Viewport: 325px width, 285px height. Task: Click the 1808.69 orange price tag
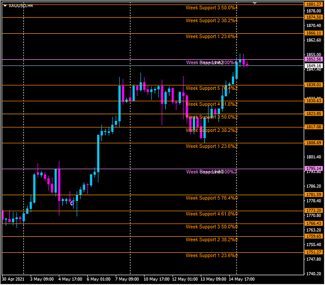click(x=314, y=143)
